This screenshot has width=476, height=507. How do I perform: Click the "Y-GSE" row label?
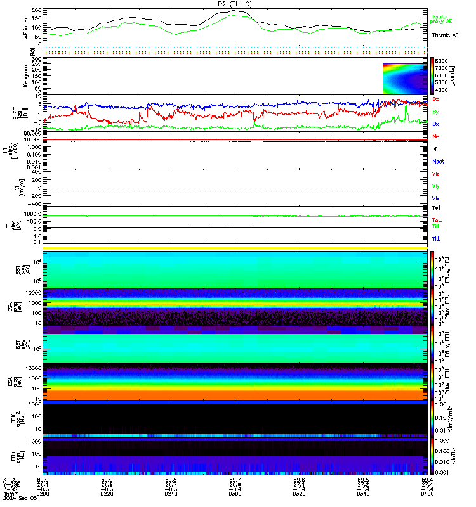pyautogui.click(x=11, y=485)
